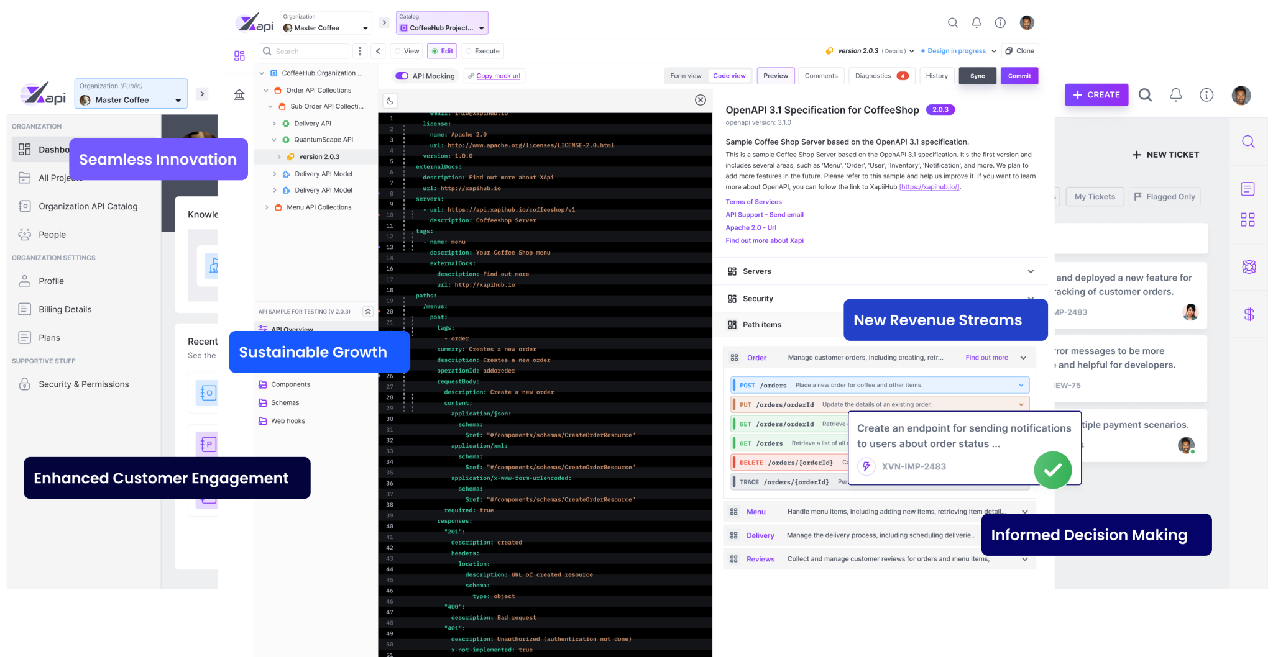1273x657 pixels.
Task: Open version 2.0.3 details dropdown
Action: click(x=869, y=51)
